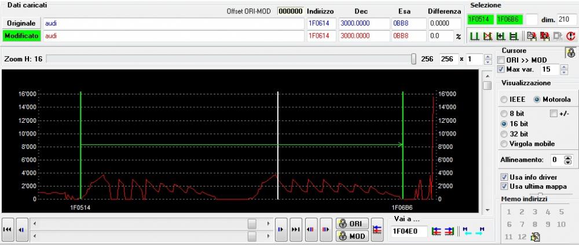Viewport: 579px width, 245px height.
Task: Click memo address slot 1
Action: pos(508,212)
